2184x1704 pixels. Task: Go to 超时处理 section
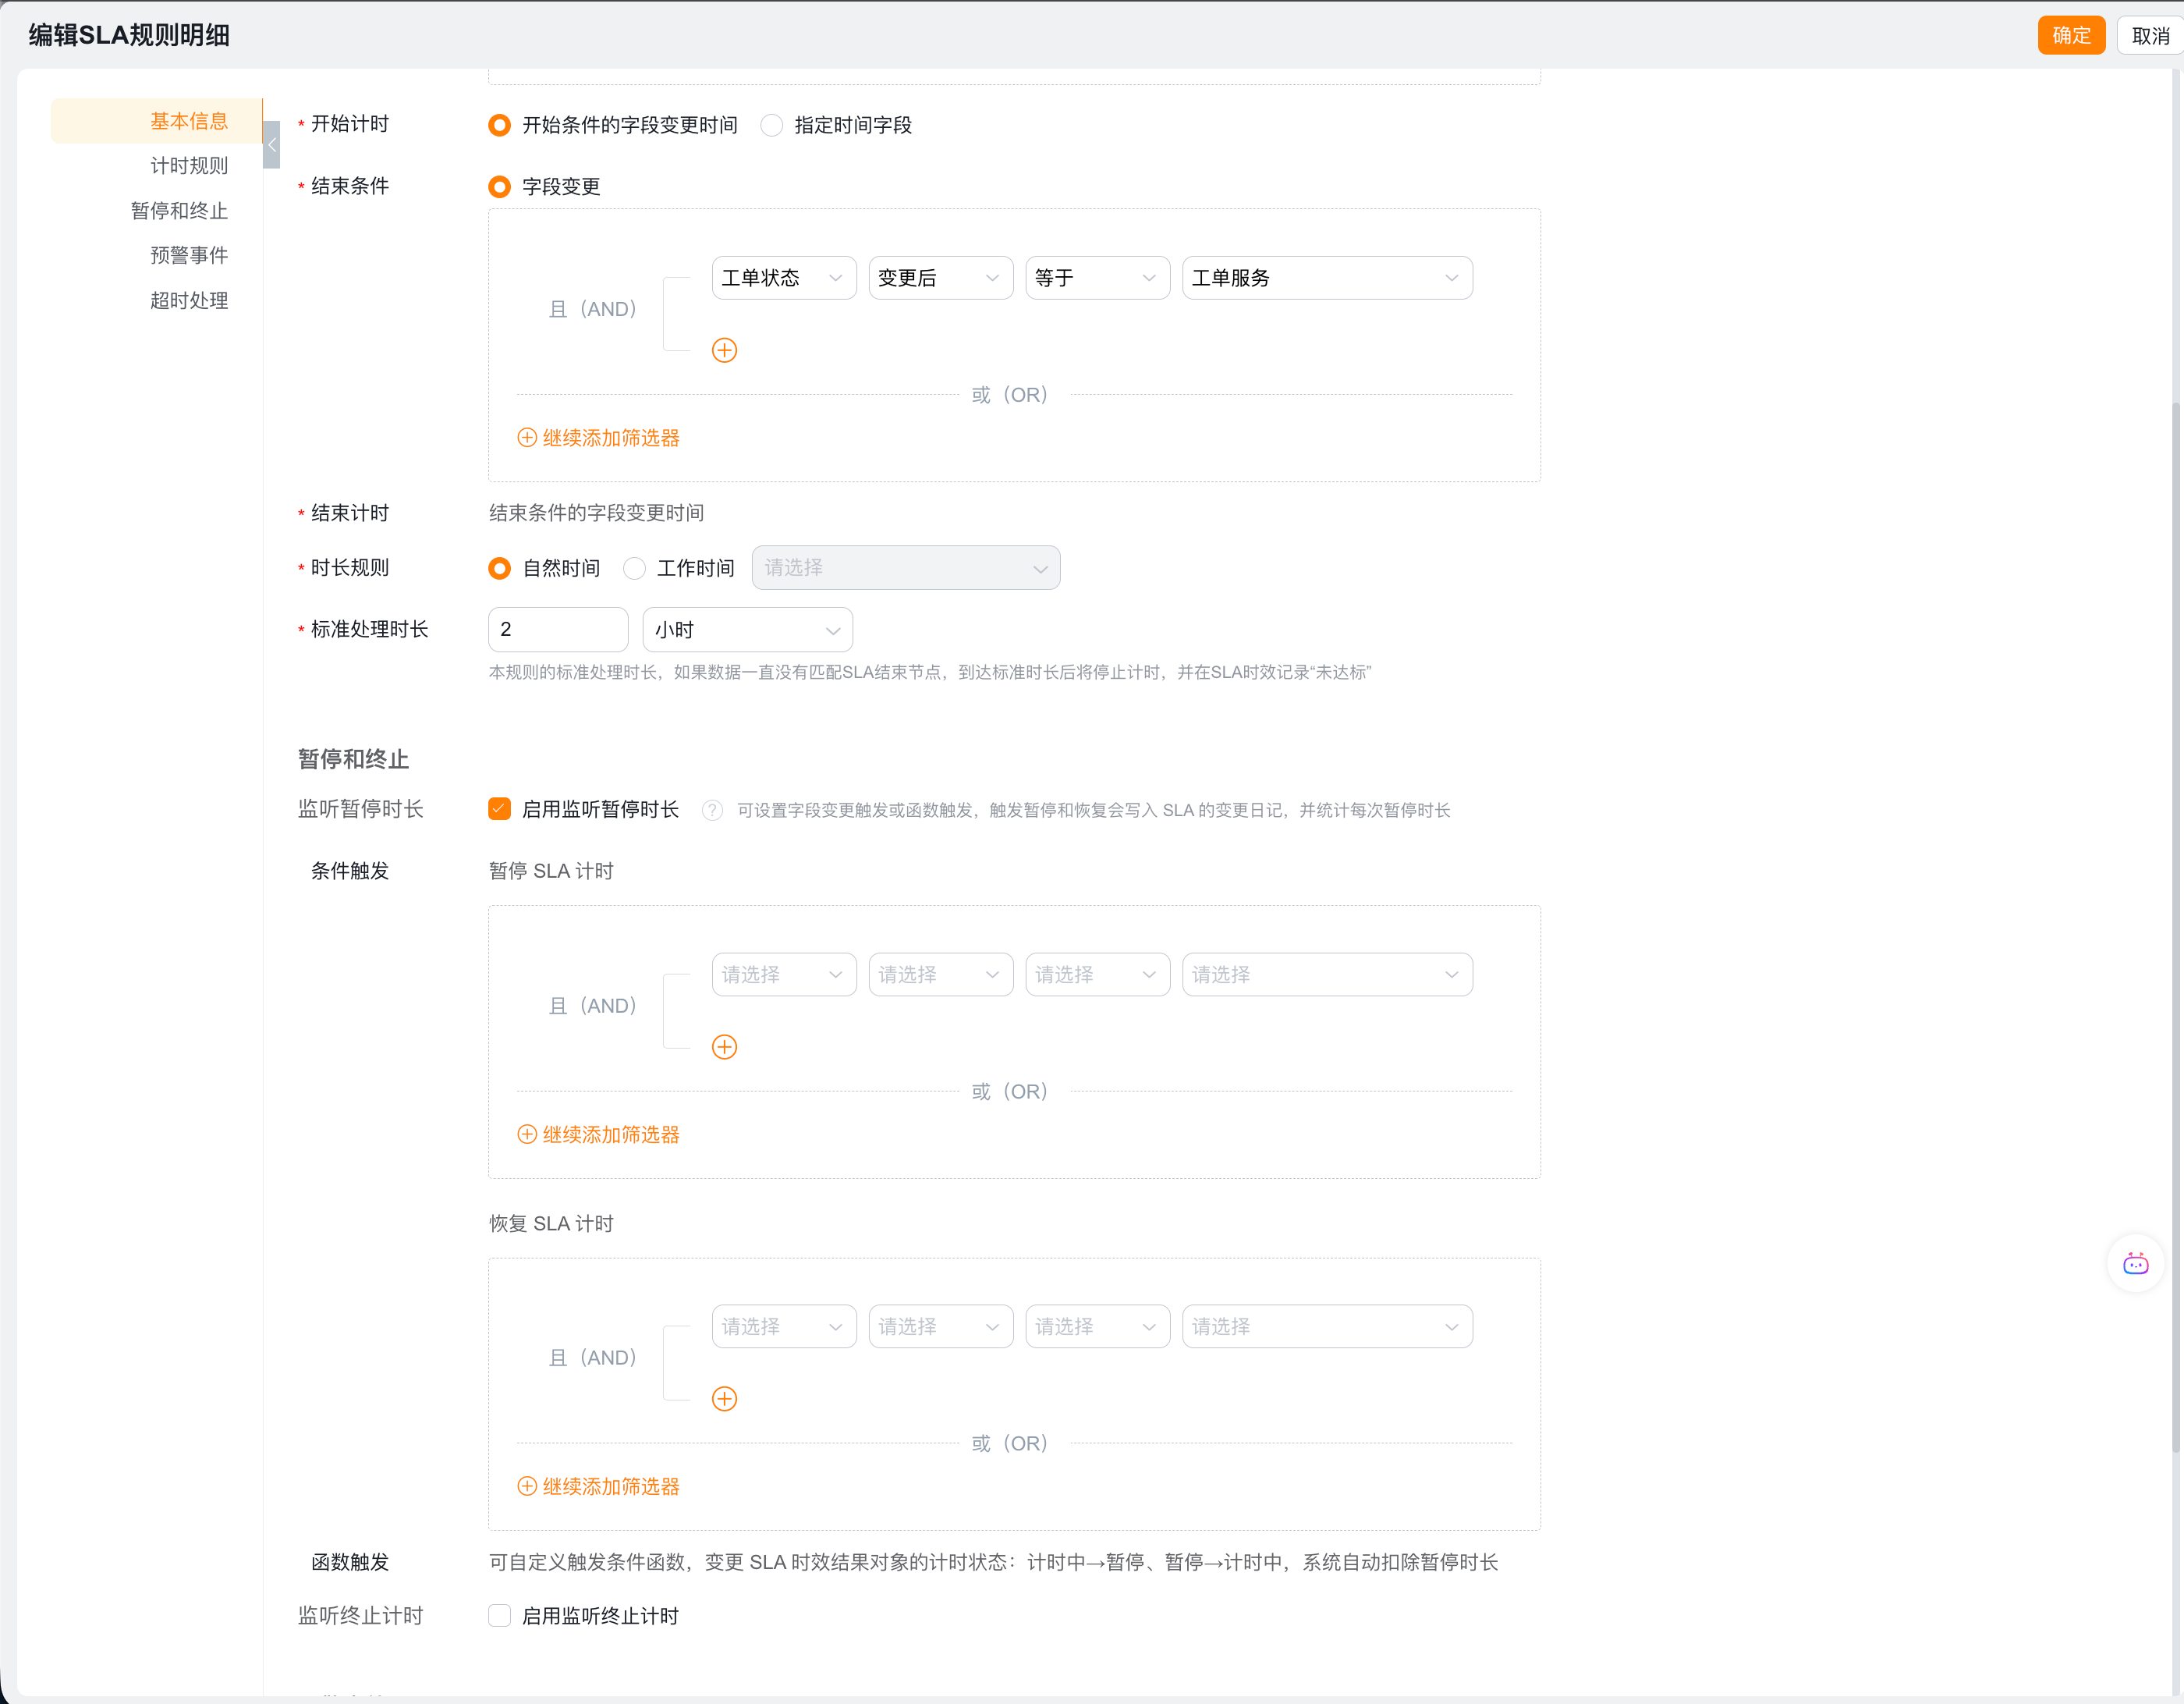pyautogui.click(x=189, y=301)
